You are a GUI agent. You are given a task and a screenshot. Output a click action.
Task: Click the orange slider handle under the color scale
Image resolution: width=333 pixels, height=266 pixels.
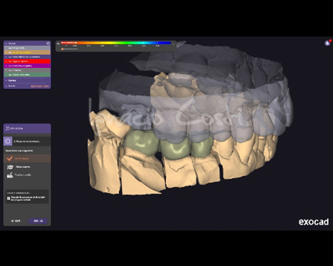(62, 49)
